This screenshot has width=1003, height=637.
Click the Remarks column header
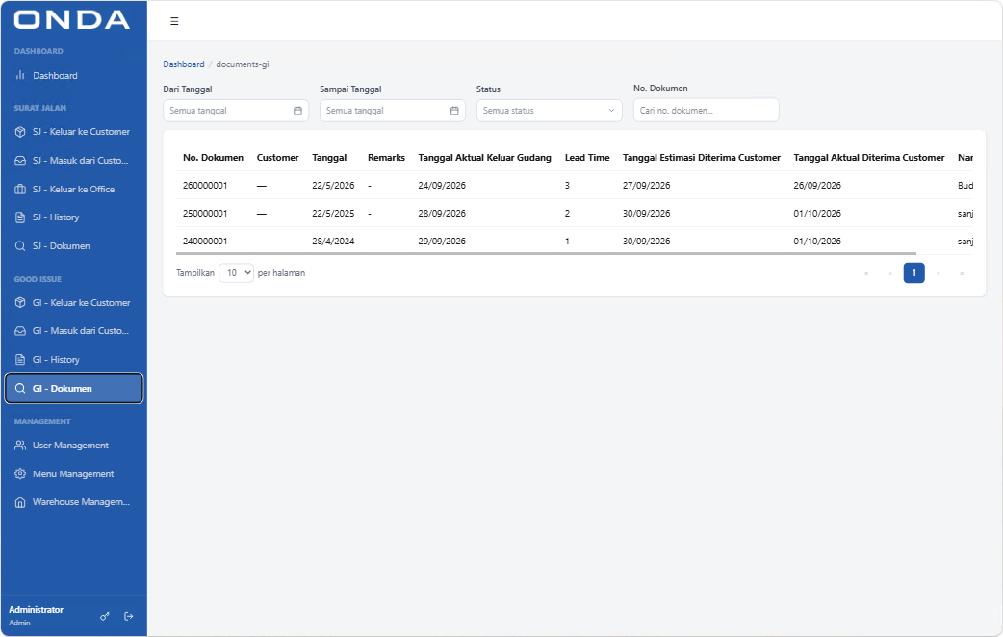click(x=386, y=158)
